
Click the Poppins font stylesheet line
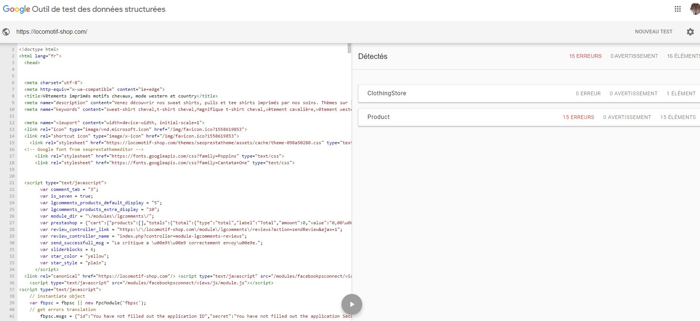click(160, 156)
